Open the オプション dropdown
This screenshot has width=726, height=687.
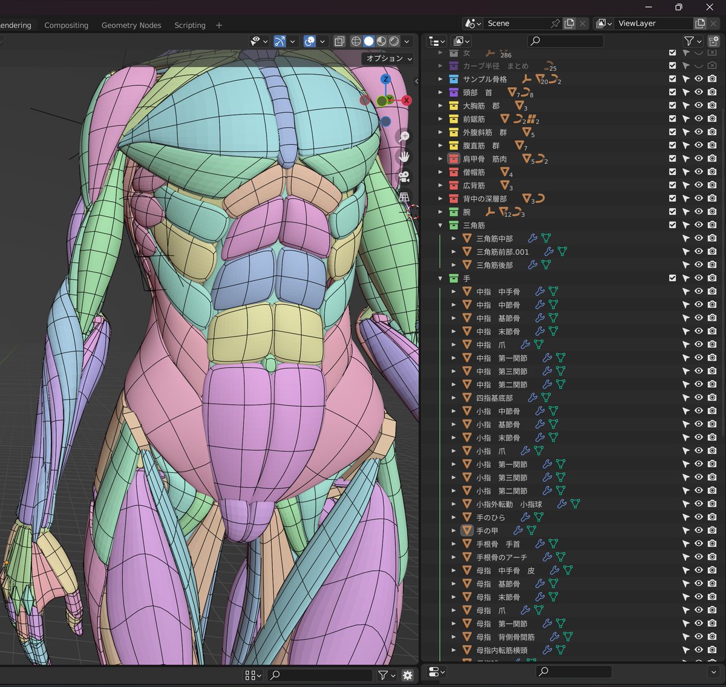[388, 58]
